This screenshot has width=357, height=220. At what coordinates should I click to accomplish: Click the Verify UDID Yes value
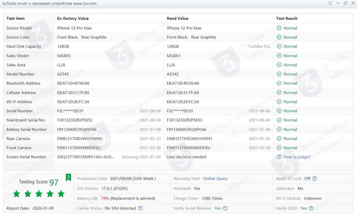(303, 208)
